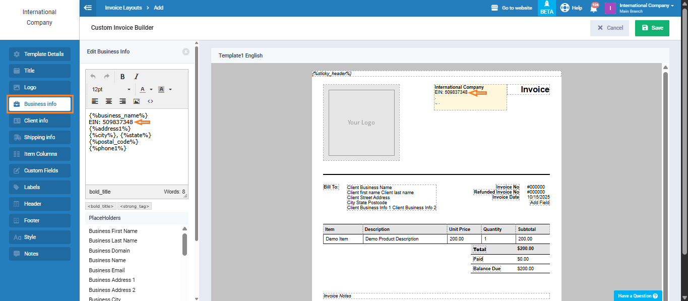Select Item Columns in the sidebar

click(40, 154)
